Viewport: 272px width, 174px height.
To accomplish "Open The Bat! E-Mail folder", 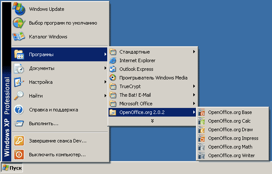I will click(x=134, y=95).
